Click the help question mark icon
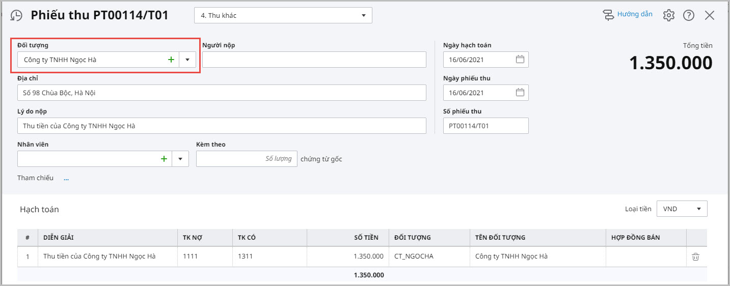 click(x=689, y=15)
